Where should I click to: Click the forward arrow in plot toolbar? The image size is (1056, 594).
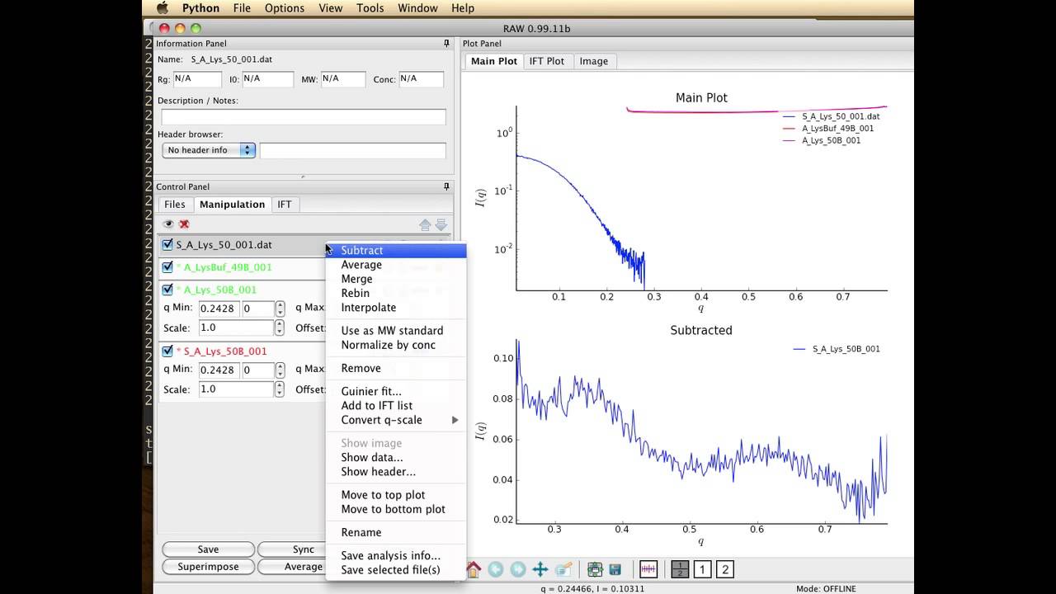[x=518, y=569]
